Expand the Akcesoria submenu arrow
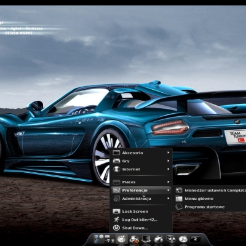The width and height of the screenshot is (246, 246). 168,153
